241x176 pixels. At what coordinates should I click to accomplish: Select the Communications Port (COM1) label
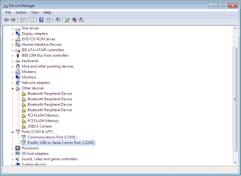[52, 137]
